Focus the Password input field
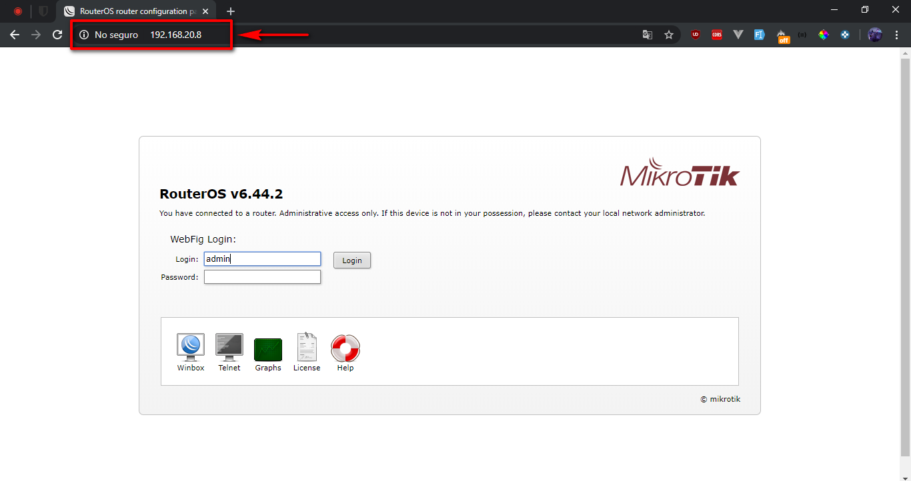Viewport: 911px width, 481px height. click(262, 277)
